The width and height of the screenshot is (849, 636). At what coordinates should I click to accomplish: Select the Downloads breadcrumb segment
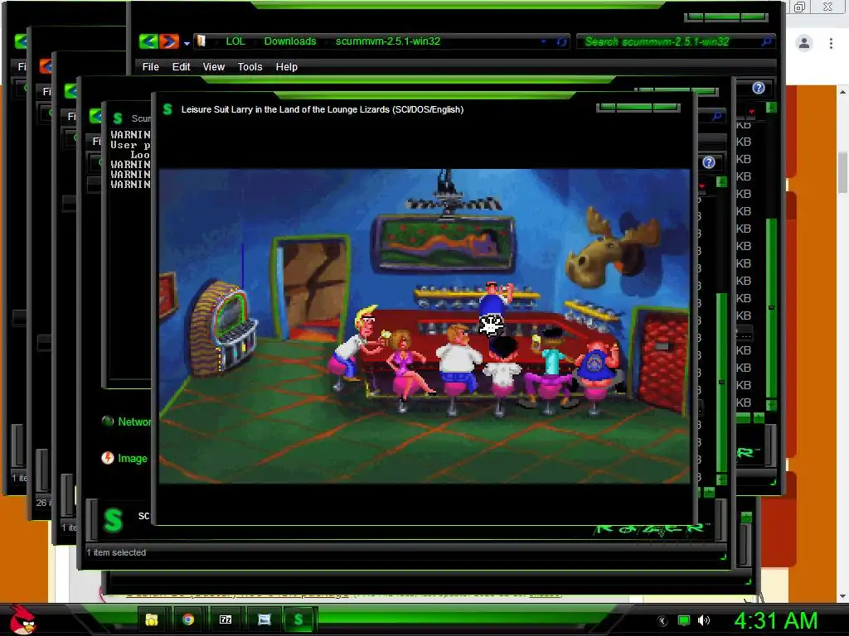(289, 41)
